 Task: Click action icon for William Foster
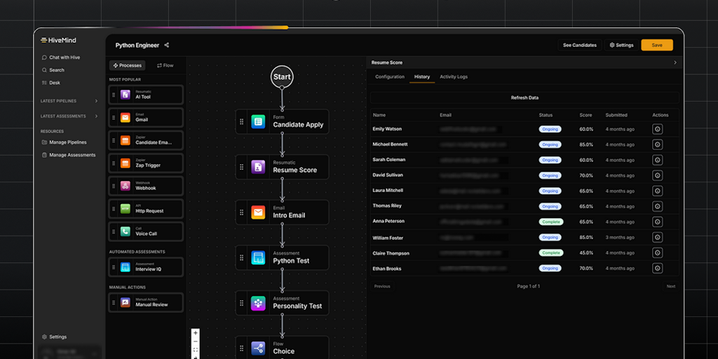[x=658, y=238]
